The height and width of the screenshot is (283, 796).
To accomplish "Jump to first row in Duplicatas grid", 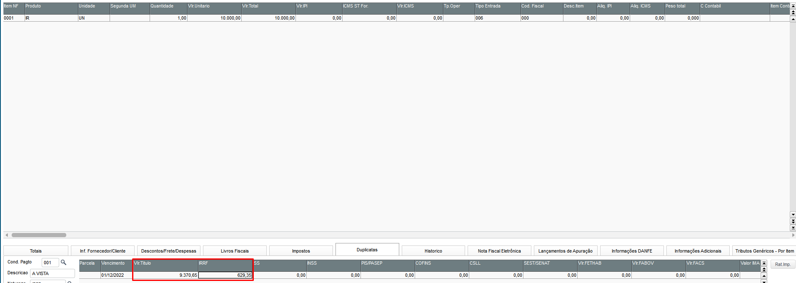I will pos(764,263).
